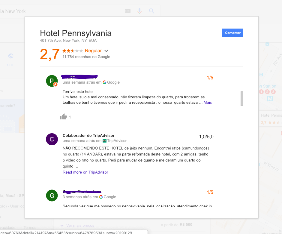Open the on-screen keyboard icon
This screenshot has width=282, height=234.
pos(127,11)
